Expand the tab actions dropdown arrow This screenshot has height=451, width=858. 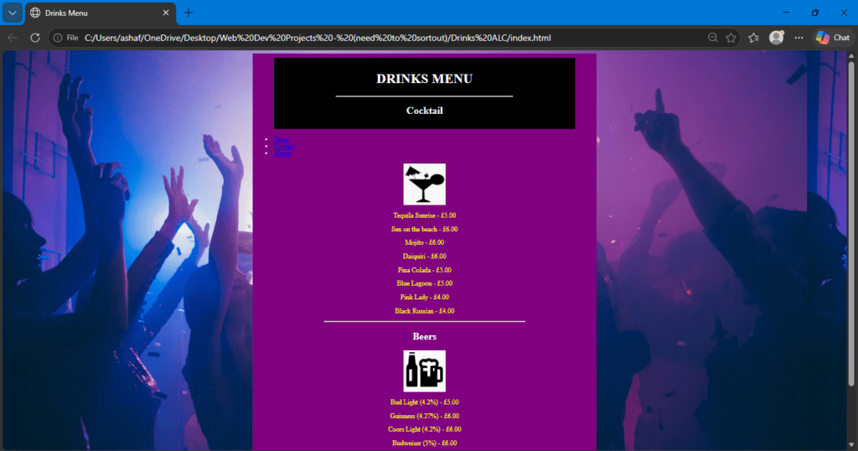pyautogui.click(x=13, y=13)
